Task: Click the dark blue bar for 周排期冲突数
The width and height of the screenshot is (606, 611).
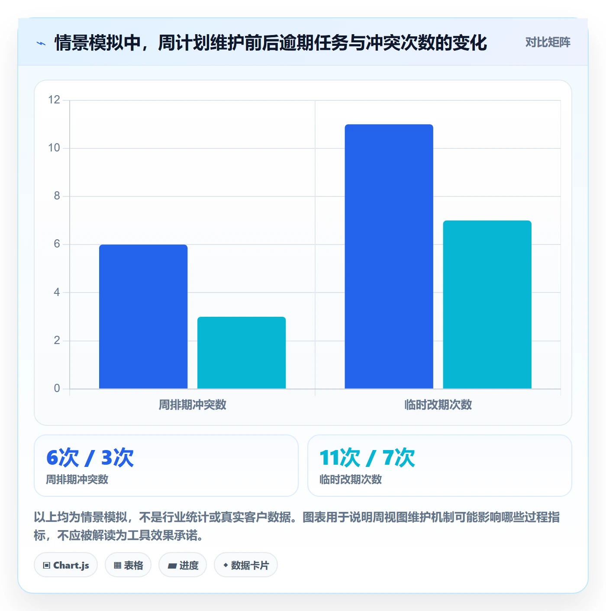Action: point(143,316)
